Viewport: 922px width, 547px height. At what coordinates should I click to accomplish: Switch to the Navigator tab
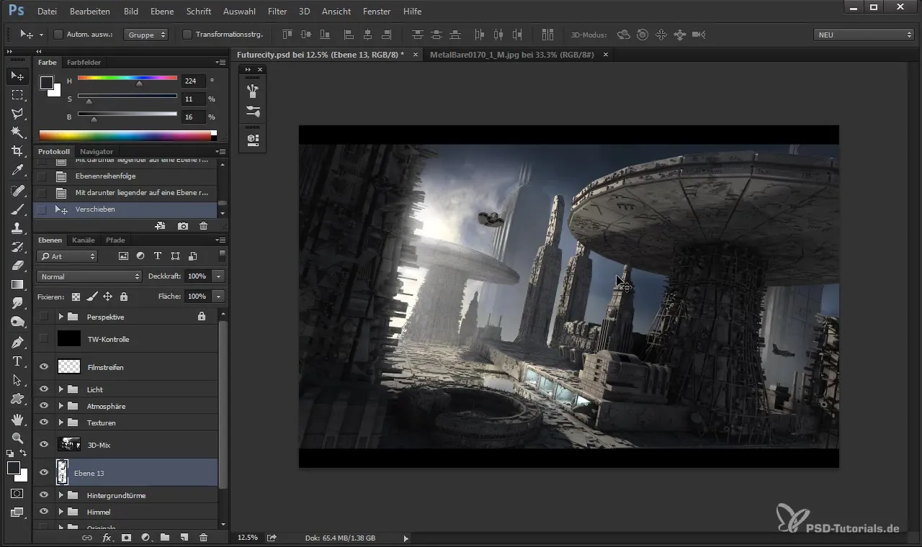click(97, 151)
